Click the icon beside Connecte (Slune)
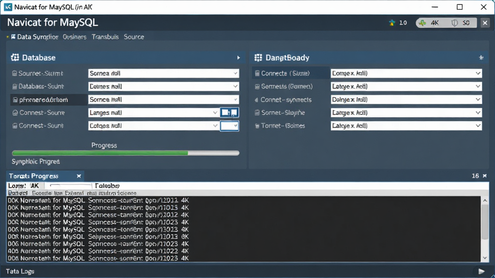Viewport: 495px width, 278px height. tap(257, 73)
